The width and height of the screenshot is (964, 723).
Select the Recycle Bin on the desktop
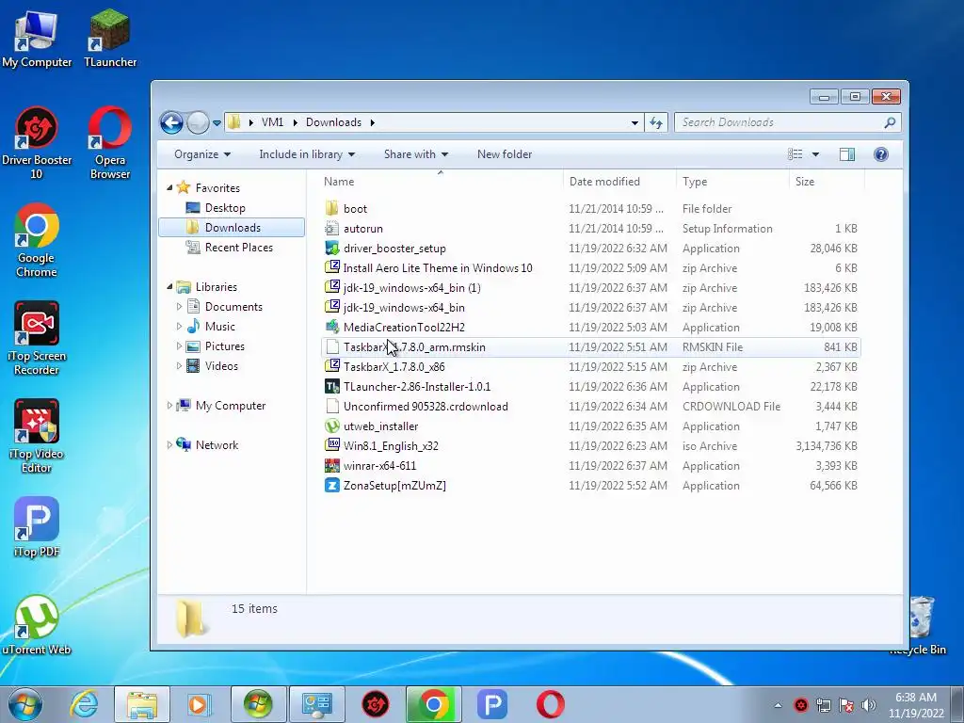pyautogui.click(x=921, y=625)
